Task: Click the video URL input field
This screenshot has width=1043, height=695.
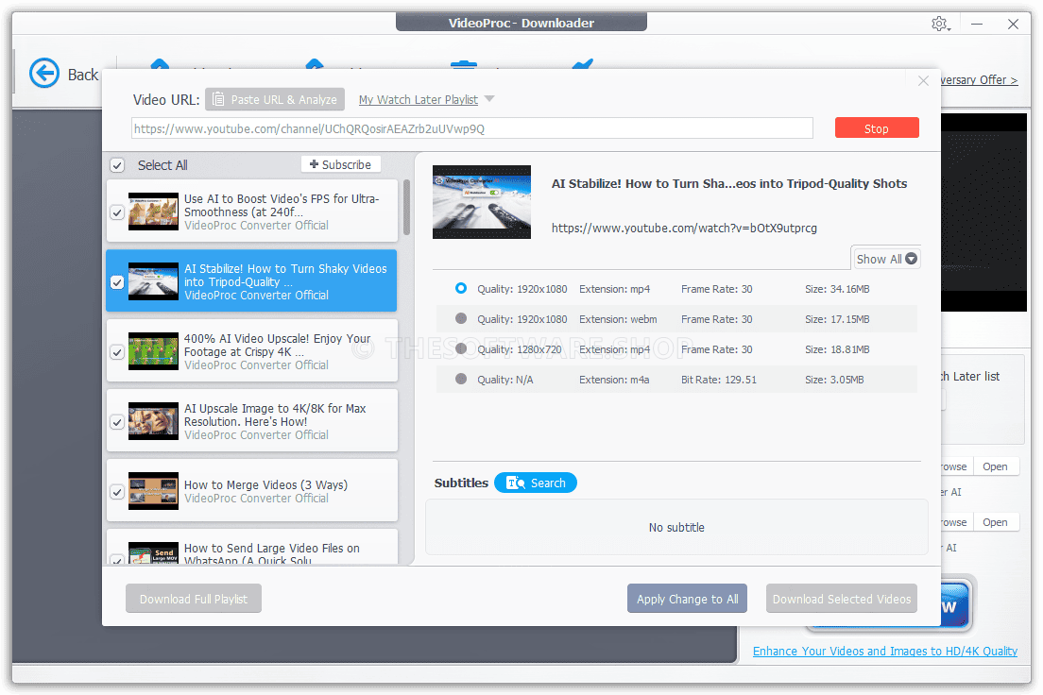Action: [x=472, y=128]
